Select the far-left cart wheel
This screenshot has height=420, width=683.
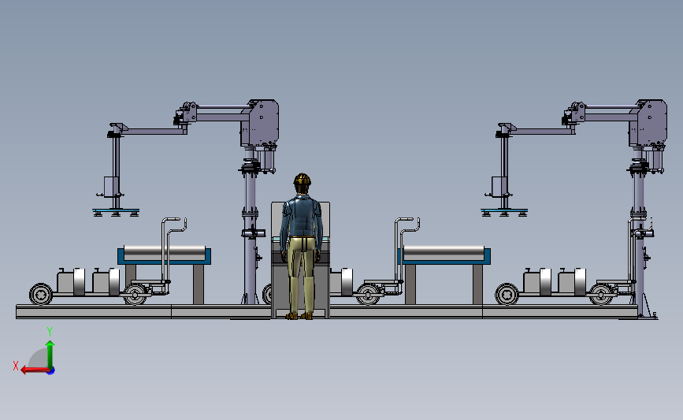click(41, 294)
